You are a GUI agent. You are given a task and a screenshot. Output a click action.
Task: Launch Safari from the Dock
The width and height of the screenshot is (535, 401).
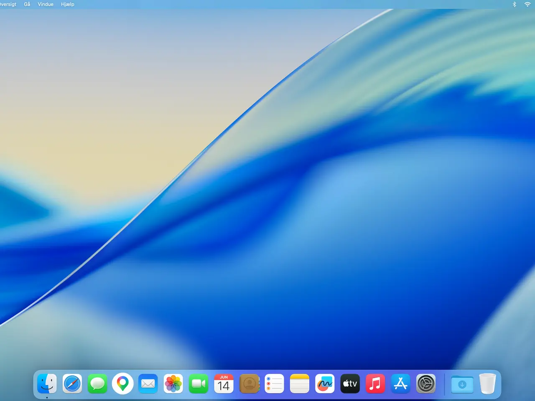(72, 383)
